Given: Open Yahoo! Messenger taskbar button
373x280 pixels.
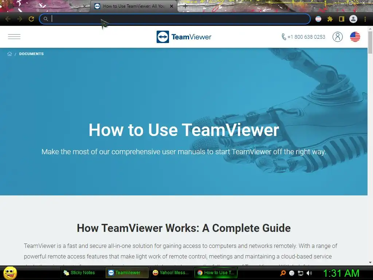Looking at the screenshot, I should click(172, 273).
